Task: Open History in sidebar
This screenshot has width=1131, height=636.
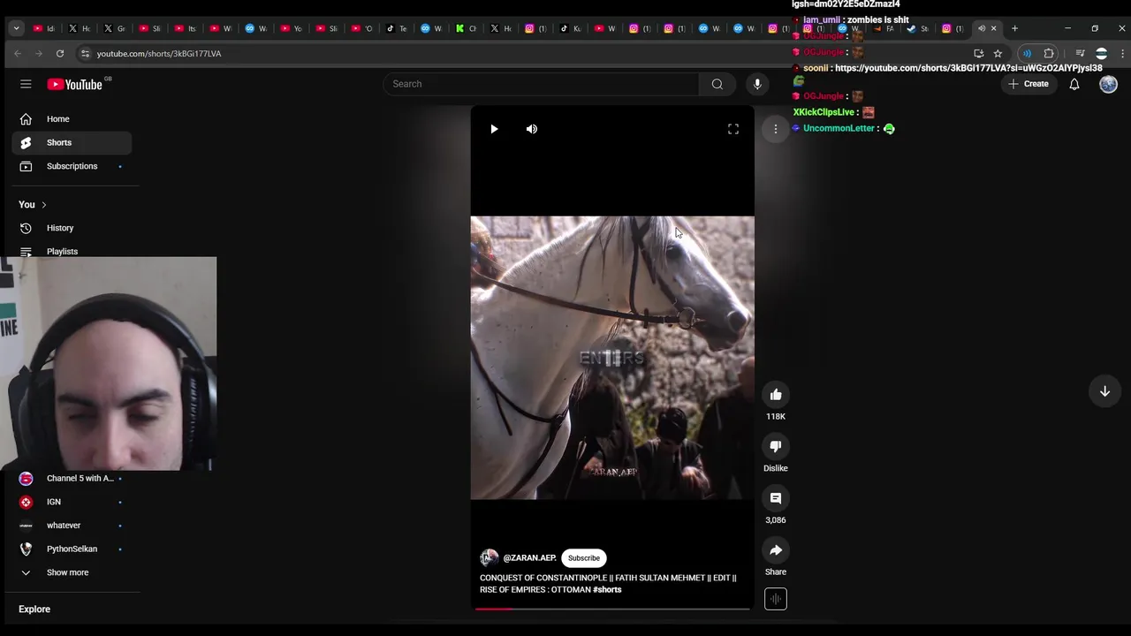Action: click(x=72, y=228)
